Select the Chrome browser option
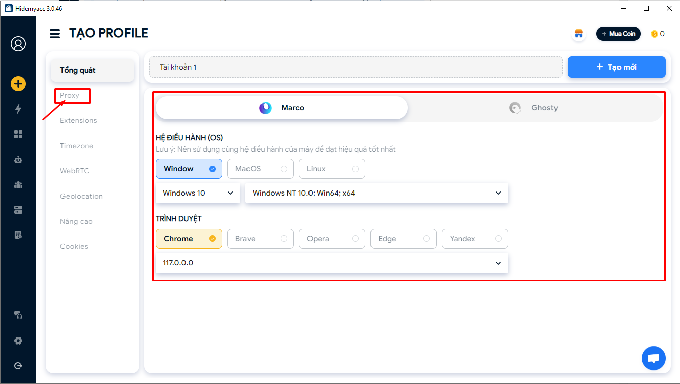The width and height of the screenshot is (680, 384). [x=189, y=239]
